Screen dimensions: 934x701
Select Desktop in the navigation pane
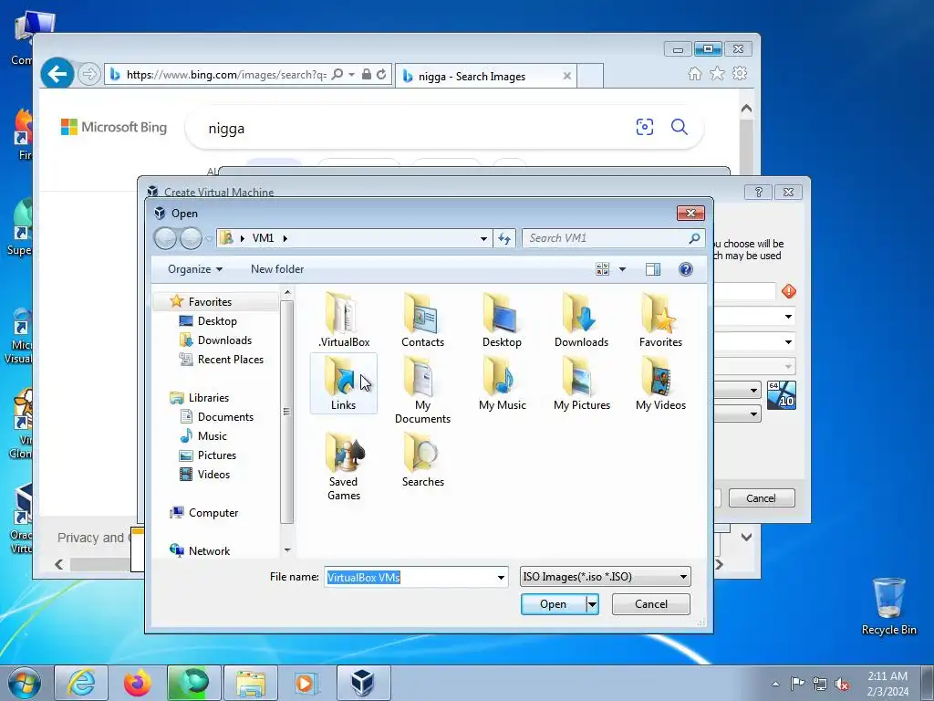point(217,320)
